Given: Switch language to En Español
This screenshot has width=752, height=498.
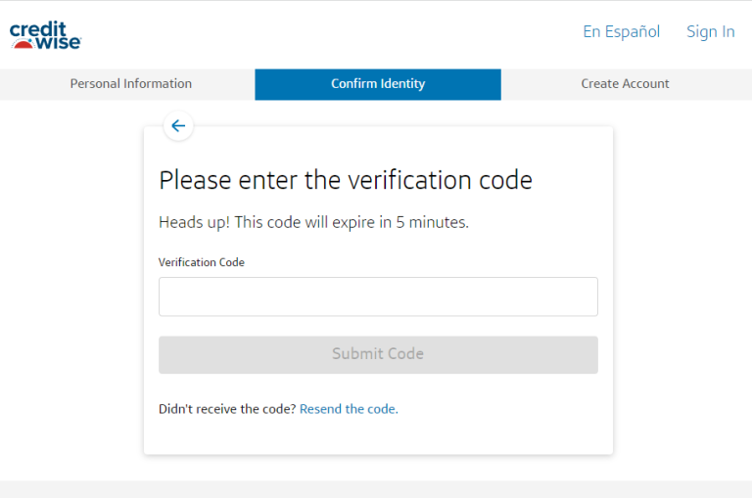Looking at the screenshot, I should tap(621, 32).
